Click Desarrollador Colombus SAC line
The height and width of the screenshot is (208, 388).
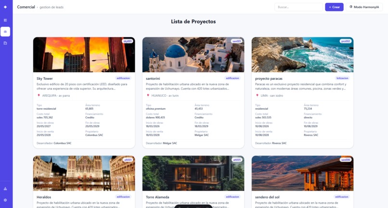click(54, 143)
